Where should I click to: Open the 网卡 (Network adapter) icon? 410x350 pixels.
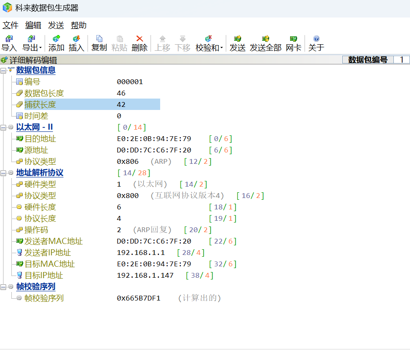(293, 43)
